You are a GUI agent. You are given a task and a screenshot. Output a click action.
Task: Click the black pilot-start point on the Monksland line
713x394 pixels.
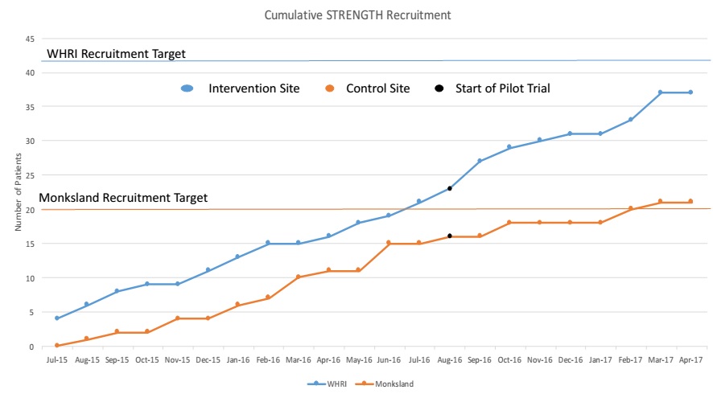[449, 236]
